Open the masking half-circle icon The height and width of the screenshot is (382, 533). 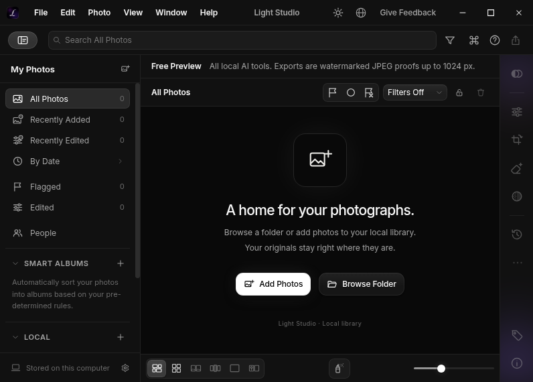[x=517, y=196]
